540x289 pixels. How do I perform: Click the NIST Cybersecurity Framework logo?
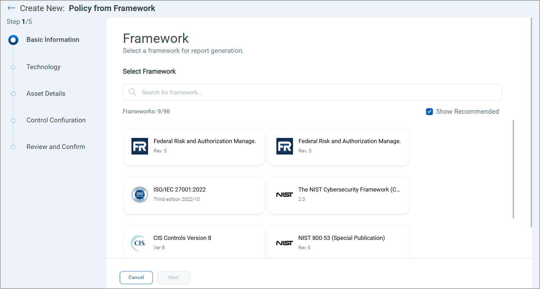[x=284, y=195]
